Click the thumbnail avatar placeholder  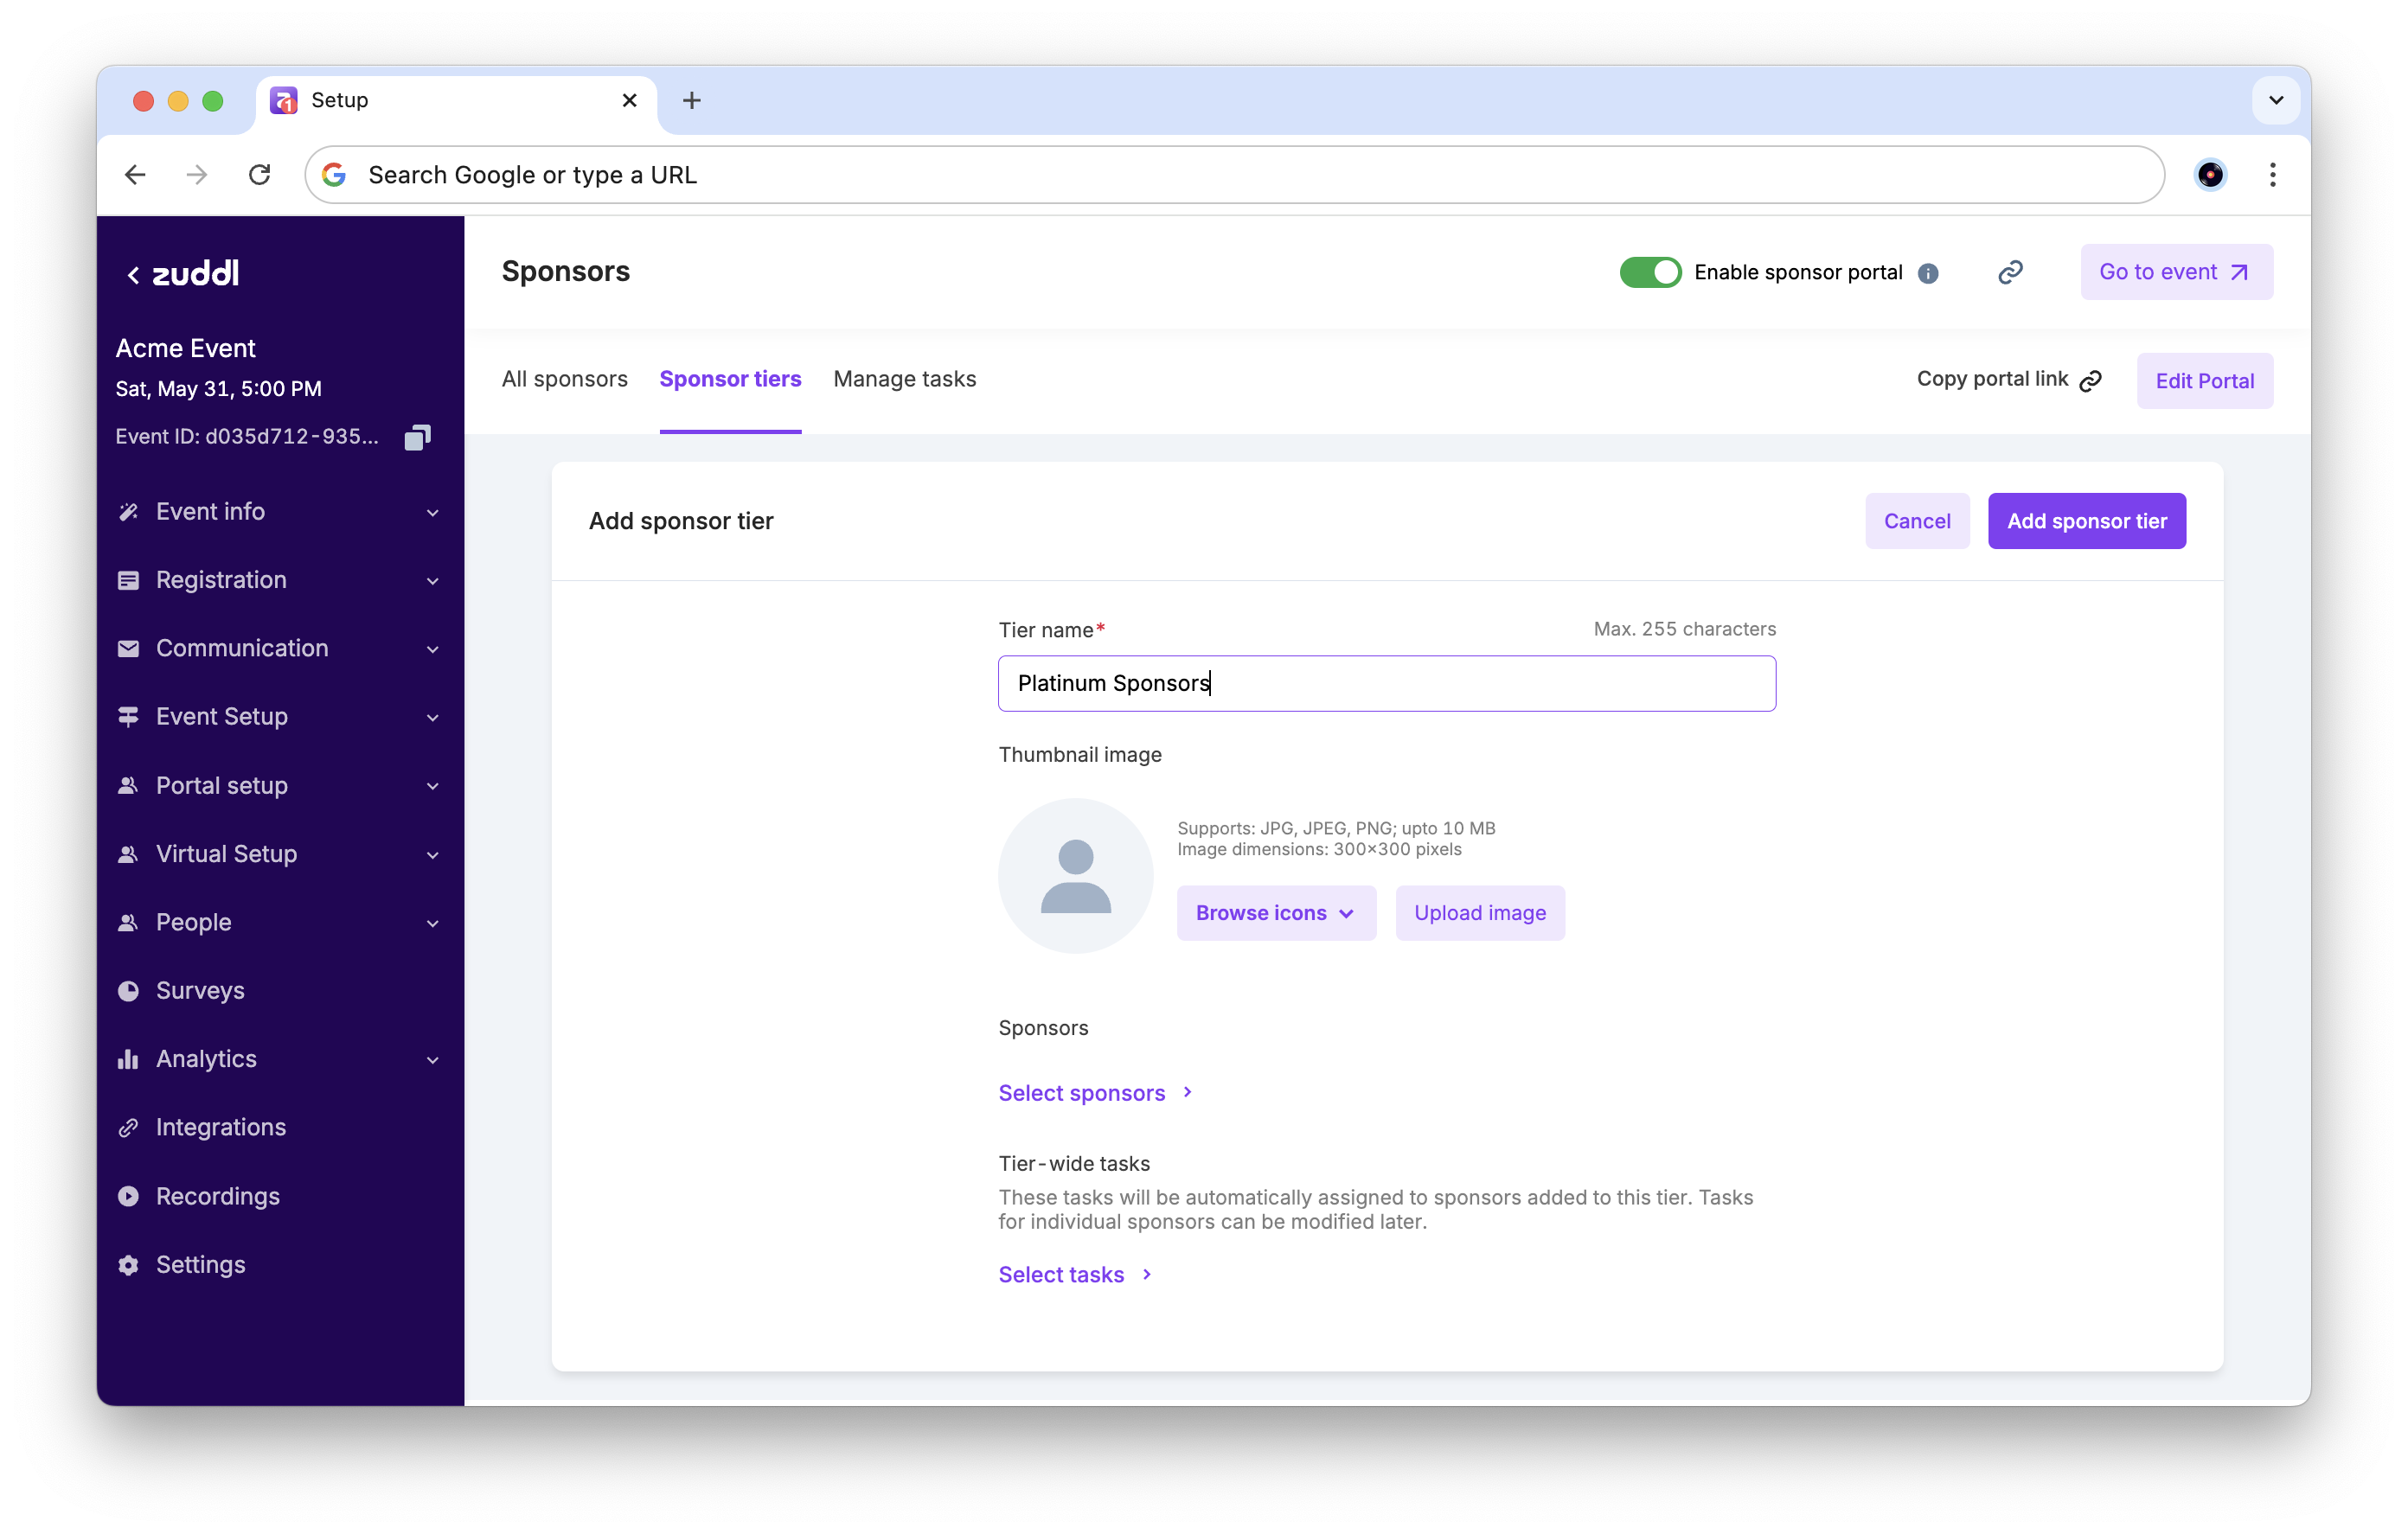[x=1075, y=875]
